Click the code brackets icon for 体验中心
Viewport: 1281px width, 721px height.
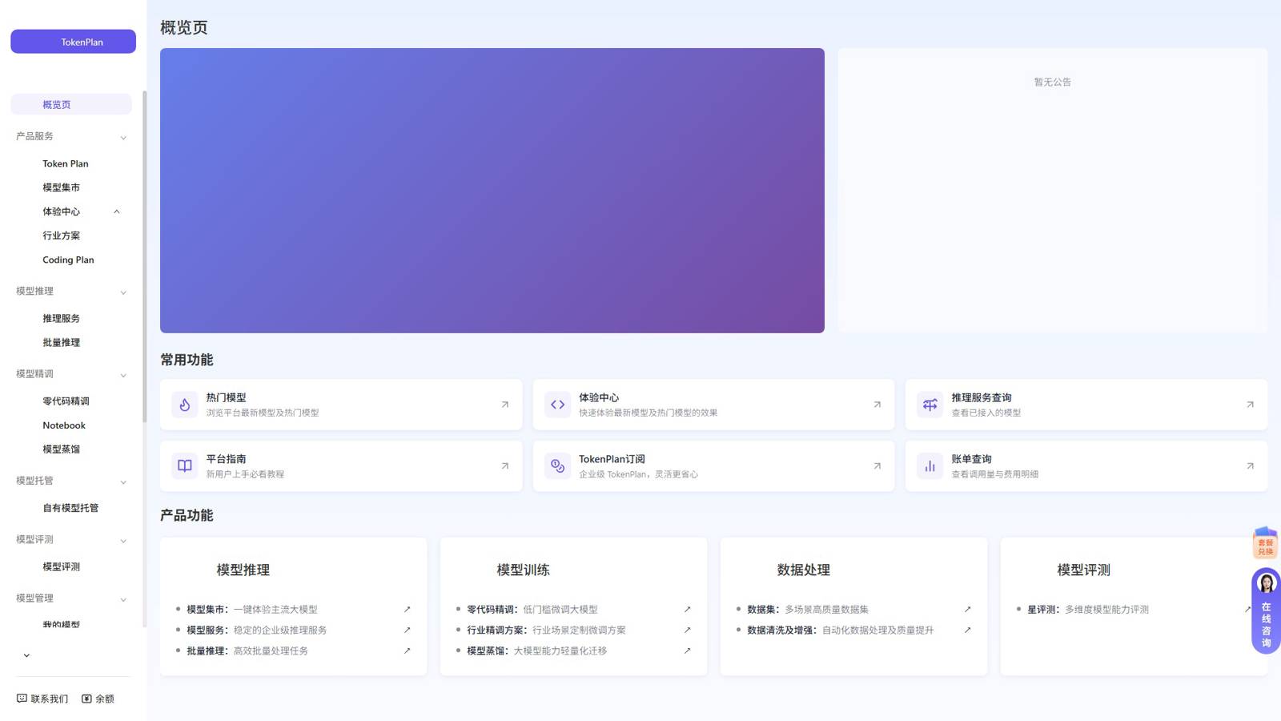coord(558,405)
